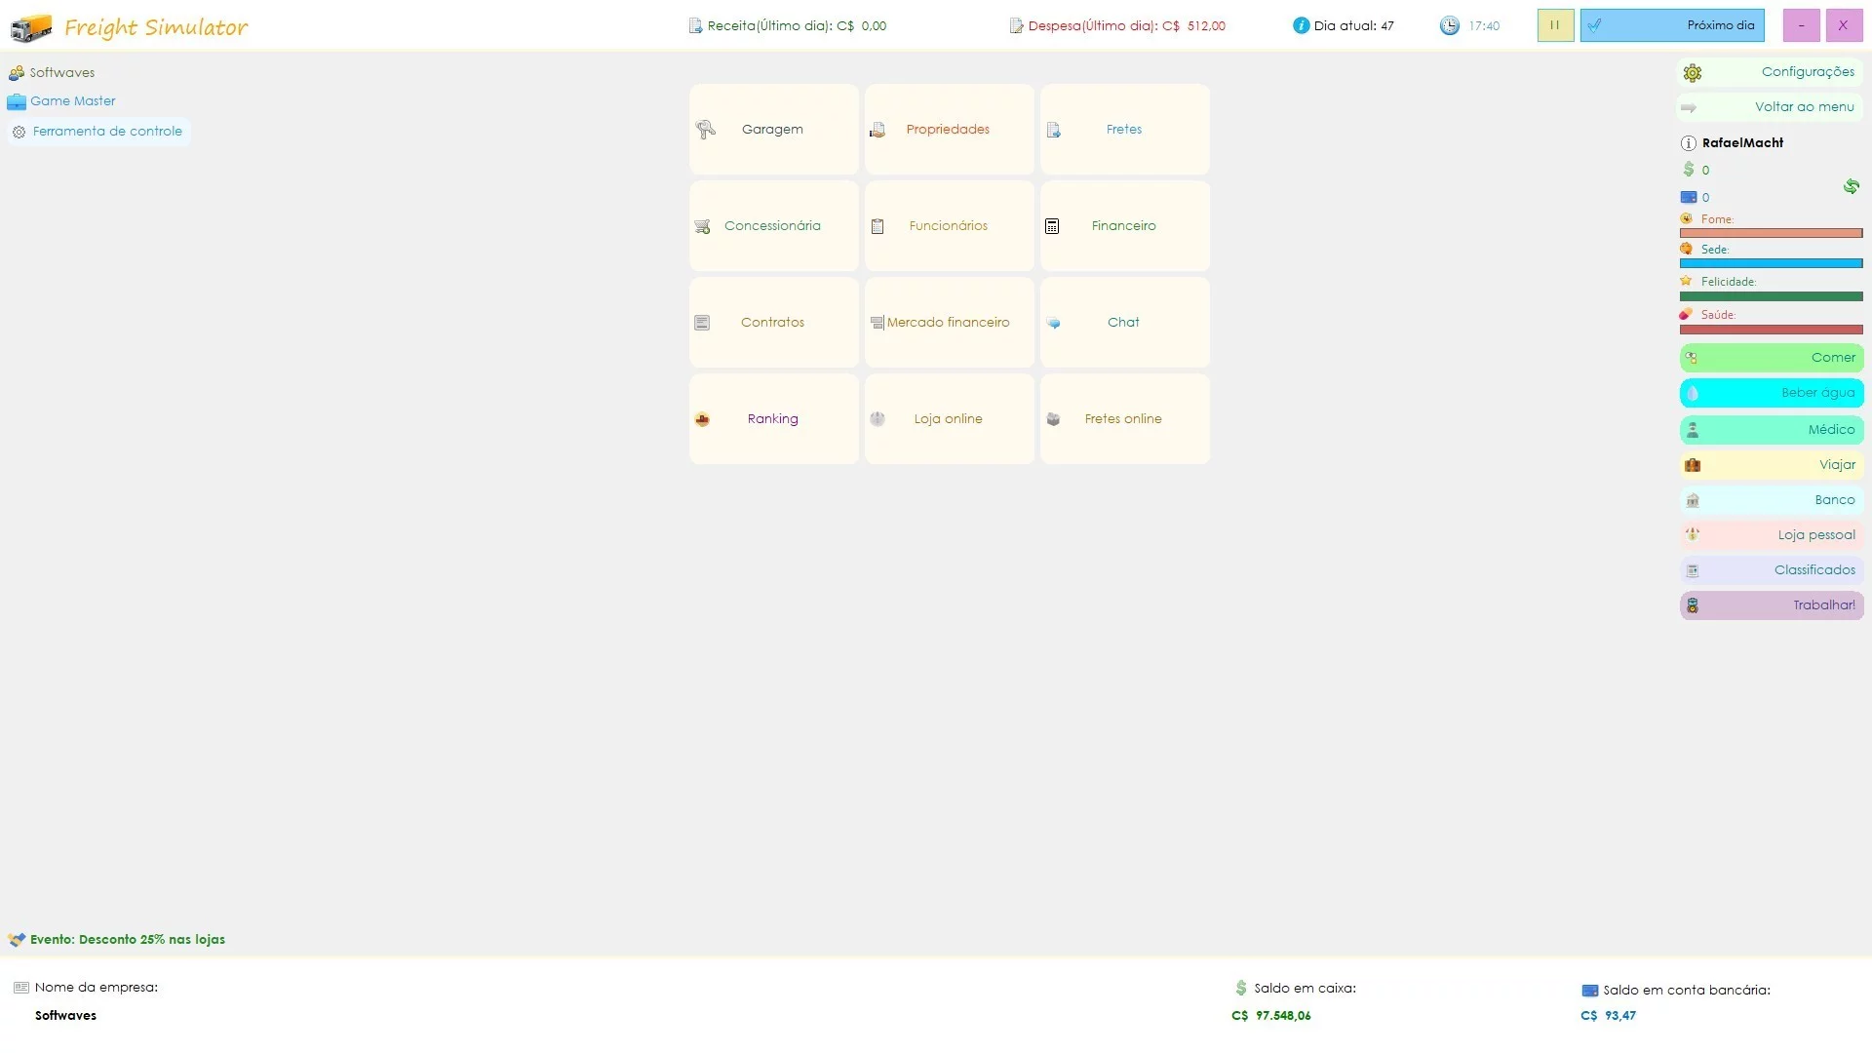Click the Fretes document icon
Screen dimensions: 1872x1053
coord(1053,130)
